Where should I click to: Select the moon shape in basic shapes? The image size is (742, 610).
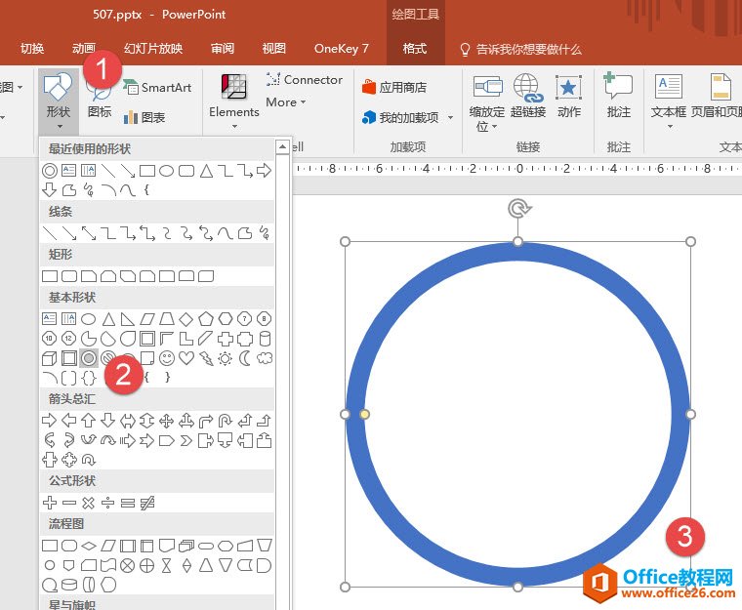click(x=245, y=358)
